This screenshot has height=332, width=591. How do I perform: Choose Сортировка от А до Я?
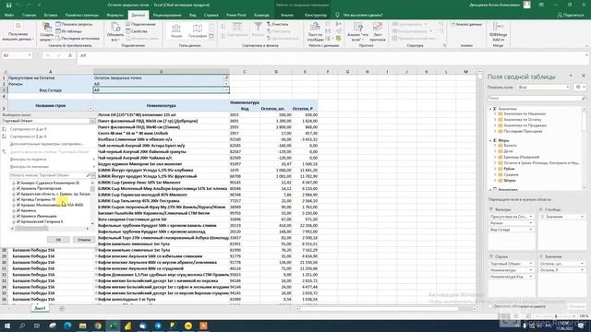(x=28, y=129)
